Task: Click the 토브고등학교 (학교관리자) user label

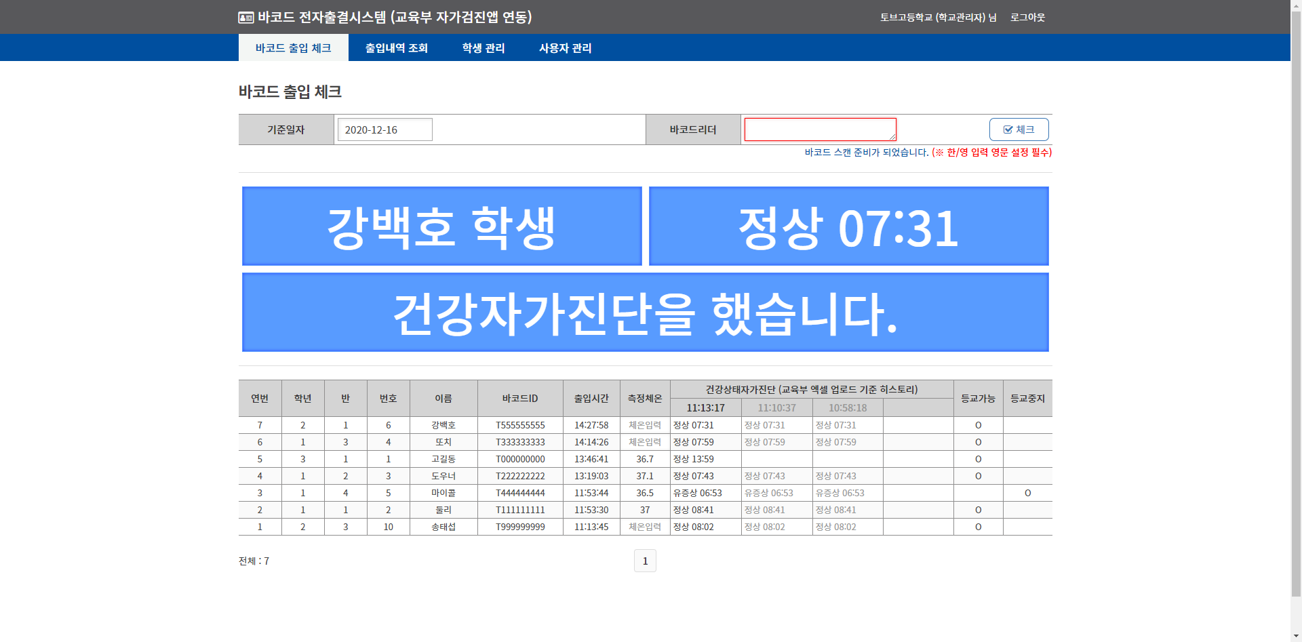Action: click(938, 18)
